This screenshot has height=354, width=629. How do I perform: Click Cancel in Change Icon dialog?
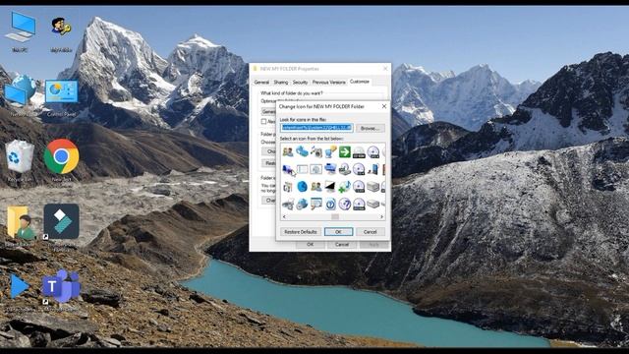click(x=370, y=232)
